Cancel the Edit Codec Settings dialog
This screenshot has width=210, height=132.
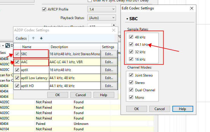click(160, 109)
